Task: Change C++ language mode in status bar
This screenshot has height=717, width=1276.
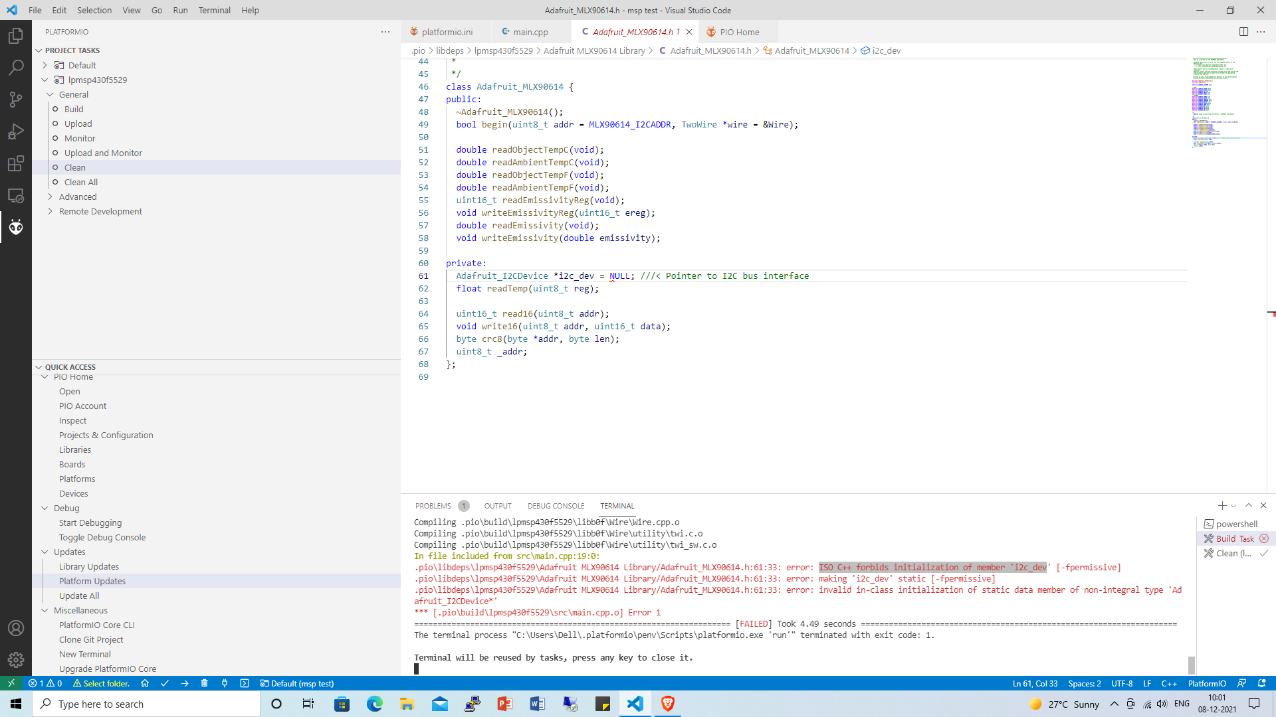Action: [x=1169, y=683]
